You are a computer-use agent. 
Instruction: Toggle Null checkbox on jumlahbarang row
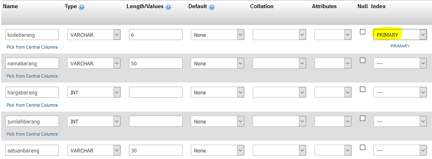[x=362, y=118]
